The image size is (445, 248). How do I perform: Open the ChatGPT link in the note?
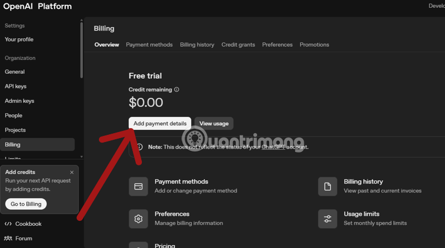point(273,147)
